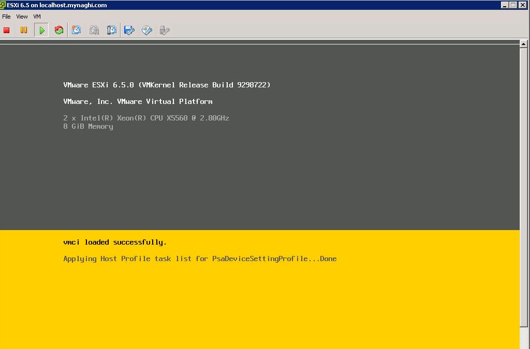Viewport: 530px width, 349px height.
Task: Open the View menu
Action: [22, 17]
